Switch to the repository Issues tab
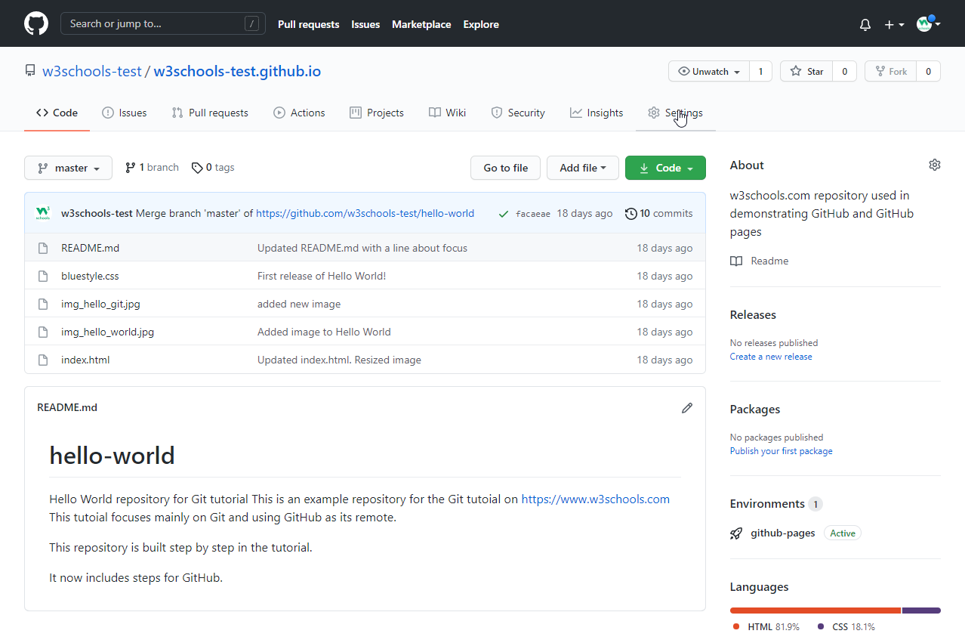The height and width of the screenshot is (643, 965). click(x=125, y=113)
